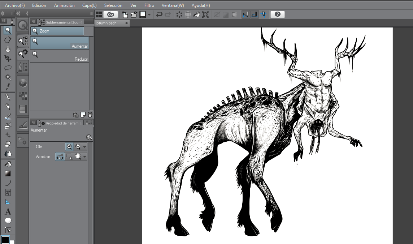This screenshot has width=413, height=244.
Task: Select the Eyedropper tool
Action: [8, 86]
